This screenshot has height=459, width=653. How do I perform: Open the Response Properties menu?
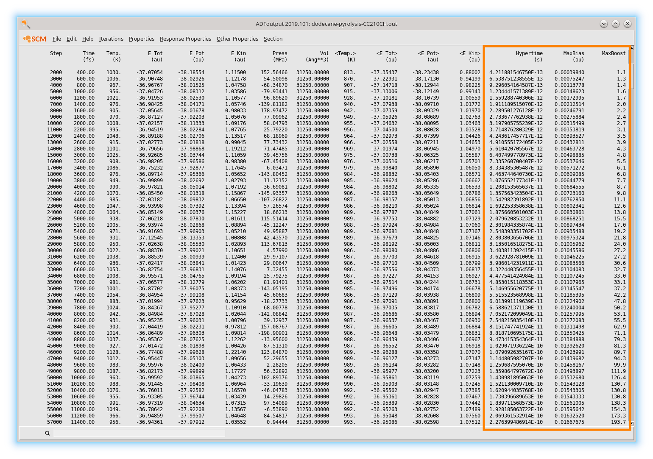click(185, 39)
